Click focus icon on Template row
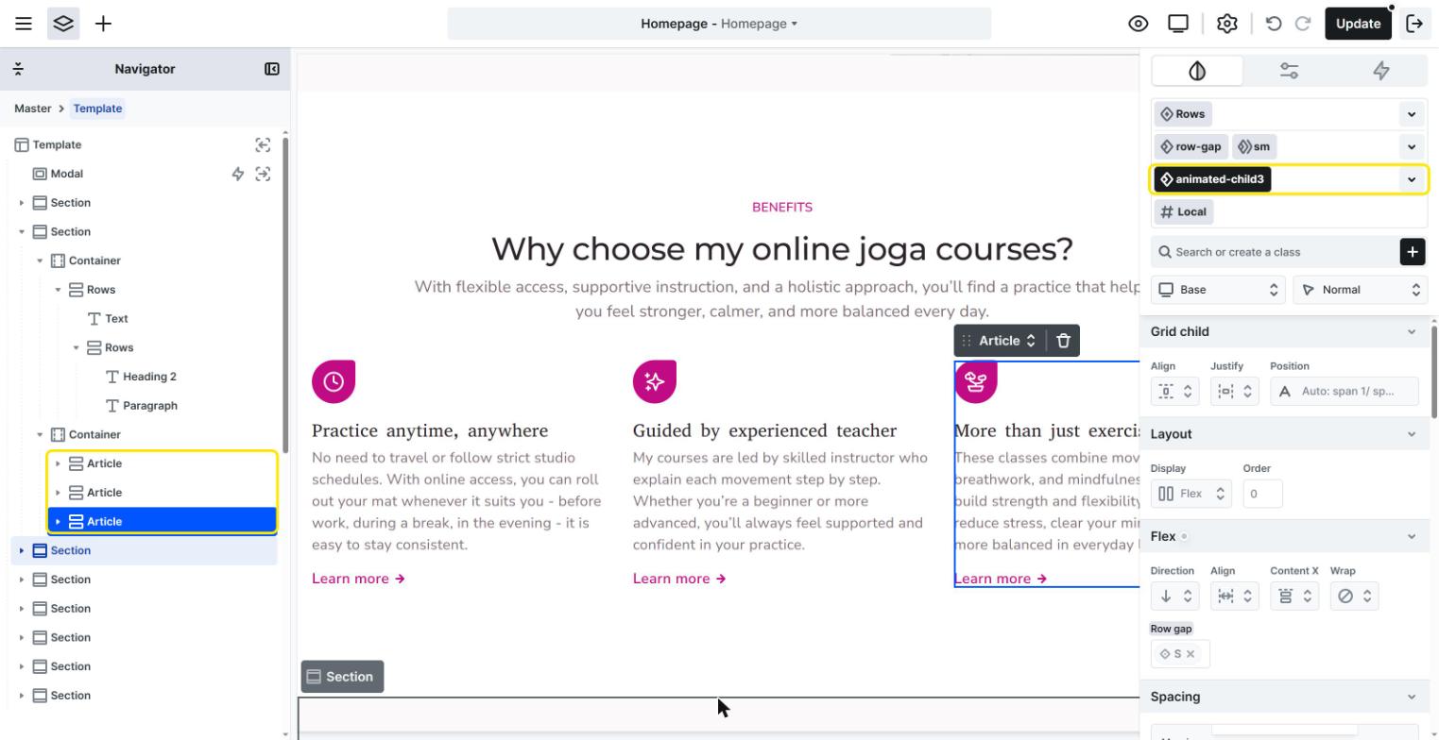The width and height of the screenshot is (1439, 740). (x=263, y=144)
